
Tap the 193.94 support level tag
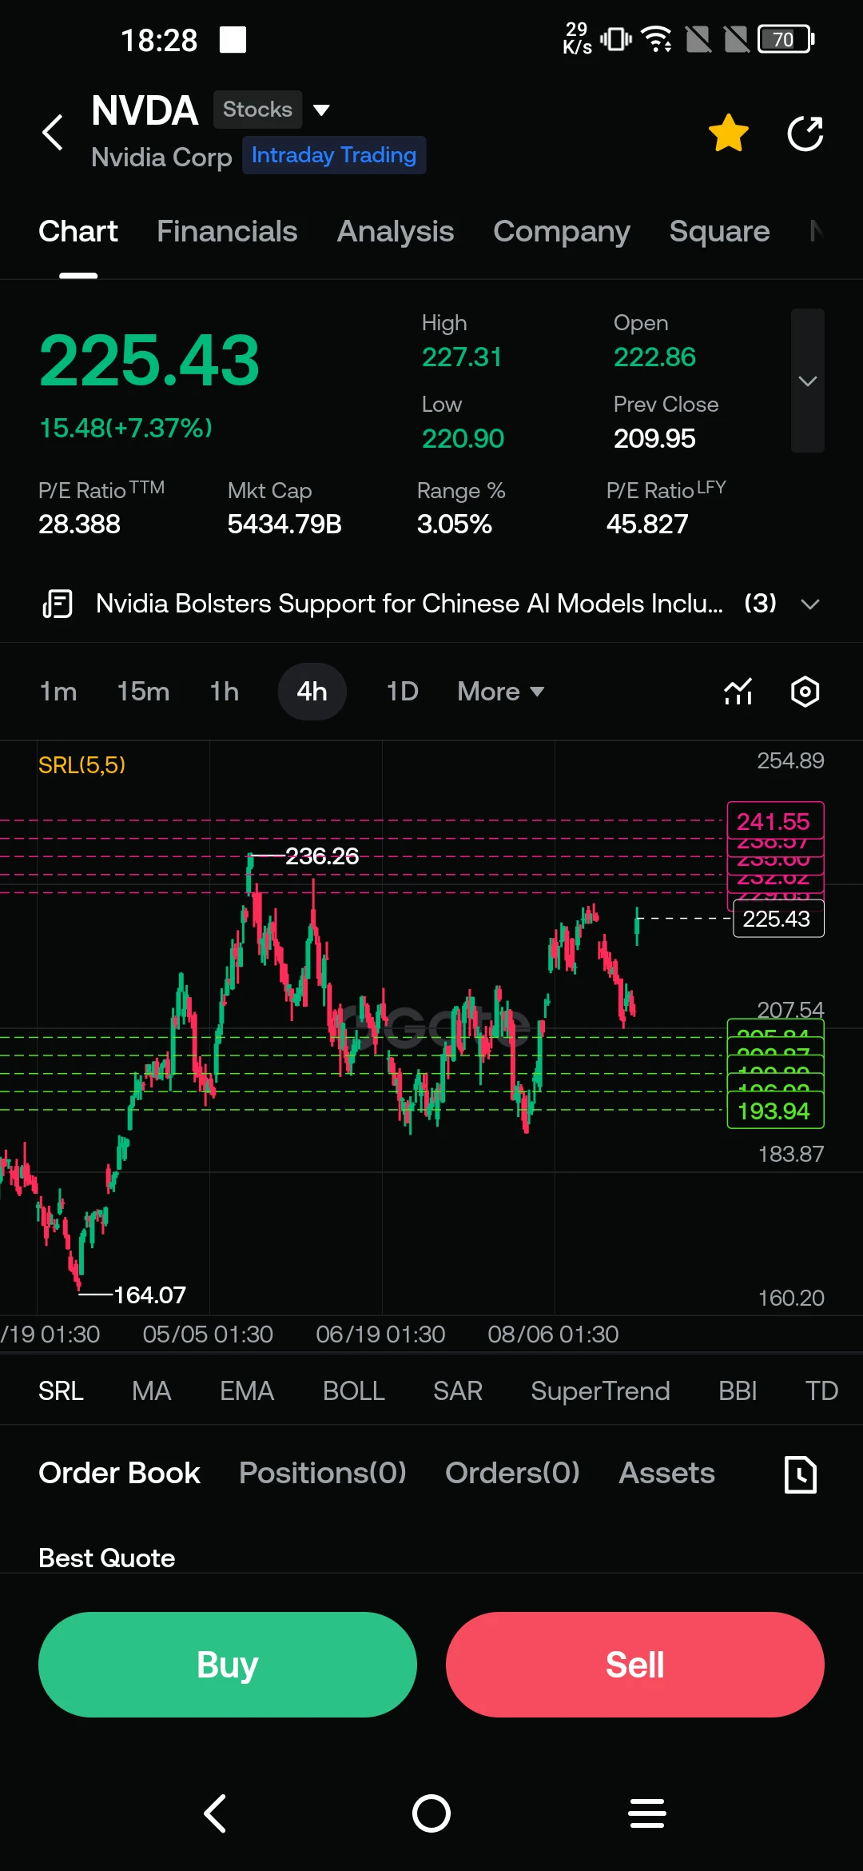click(775, 1111)
